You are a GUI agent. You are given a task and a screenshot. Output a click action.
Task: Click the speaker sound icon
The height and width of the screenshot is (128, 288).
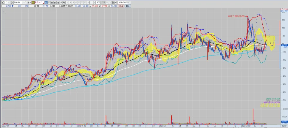pos(28,3)
